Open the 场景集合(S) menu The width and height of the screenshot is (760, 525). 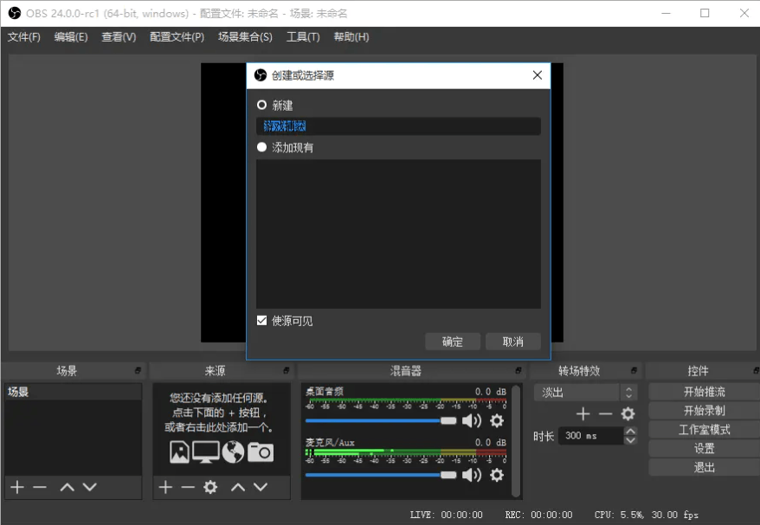[x=245, y=37]
